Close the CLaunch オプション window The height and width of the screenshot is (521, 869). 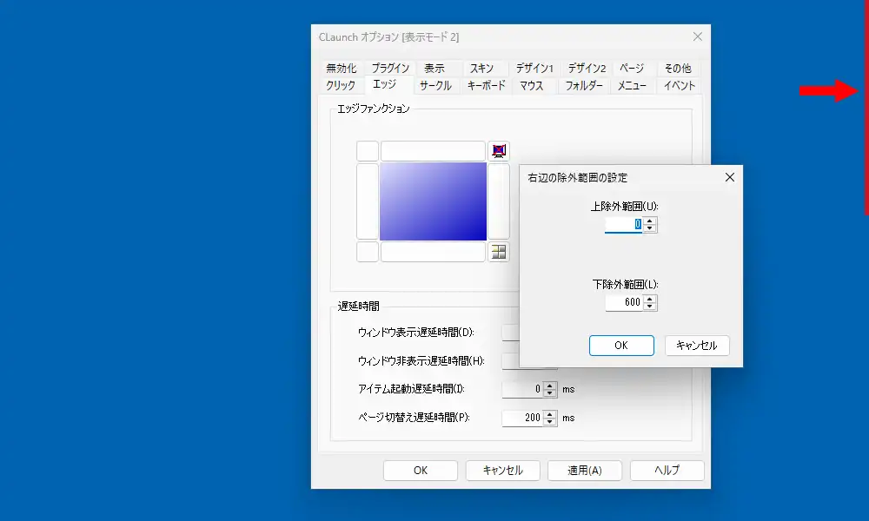pos(698,36)
